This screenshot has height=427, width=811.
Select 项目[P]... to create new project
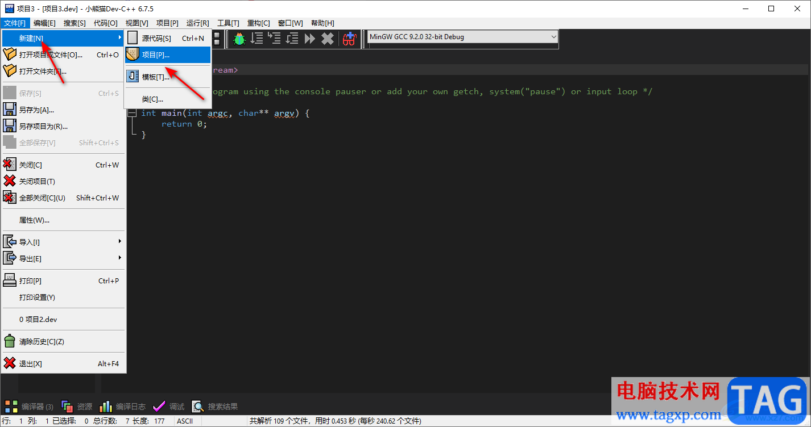pyautogui.click(x=168, y=55)
